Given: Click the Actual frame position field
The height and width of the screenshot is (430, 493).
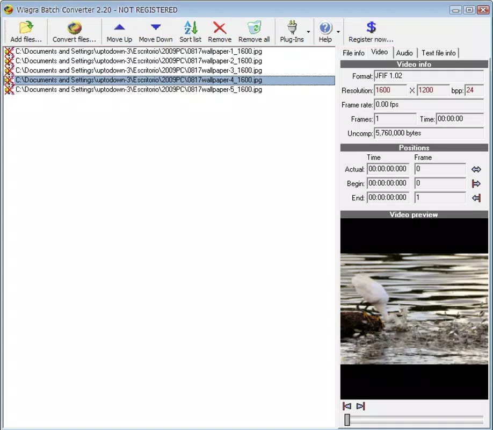Looking at the screenshot, I should coord(440,169).
